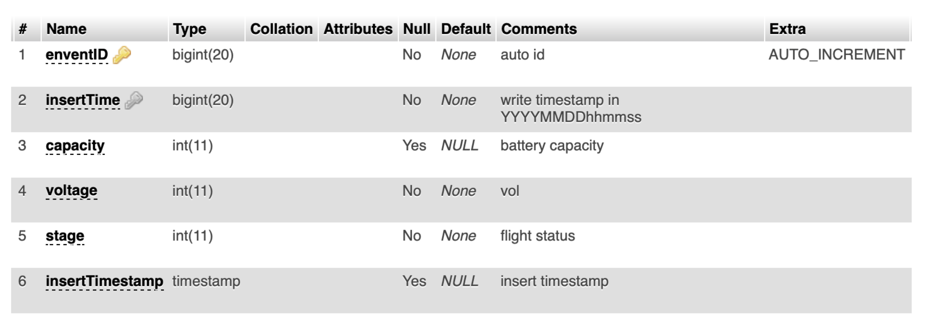Click the 'battery capacity' comment cell
The image size is (927, 330).
pyautogui.click(x=552, y=146)
